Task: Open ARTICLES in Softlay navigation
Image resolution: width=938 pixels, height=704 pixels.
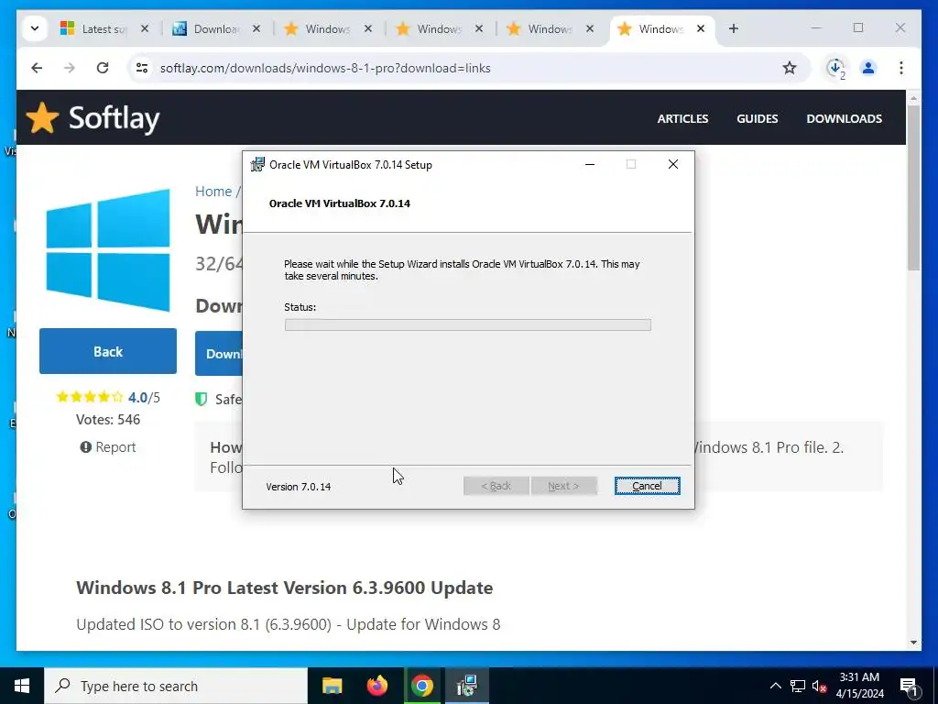Action: pyautogui.click(x=682, y=118)
